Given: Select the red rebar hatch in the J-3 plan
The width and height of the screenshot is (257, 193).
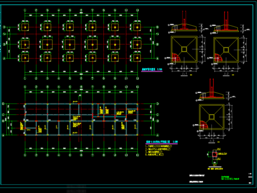Looking at the screenshot, I should [204, 124].
